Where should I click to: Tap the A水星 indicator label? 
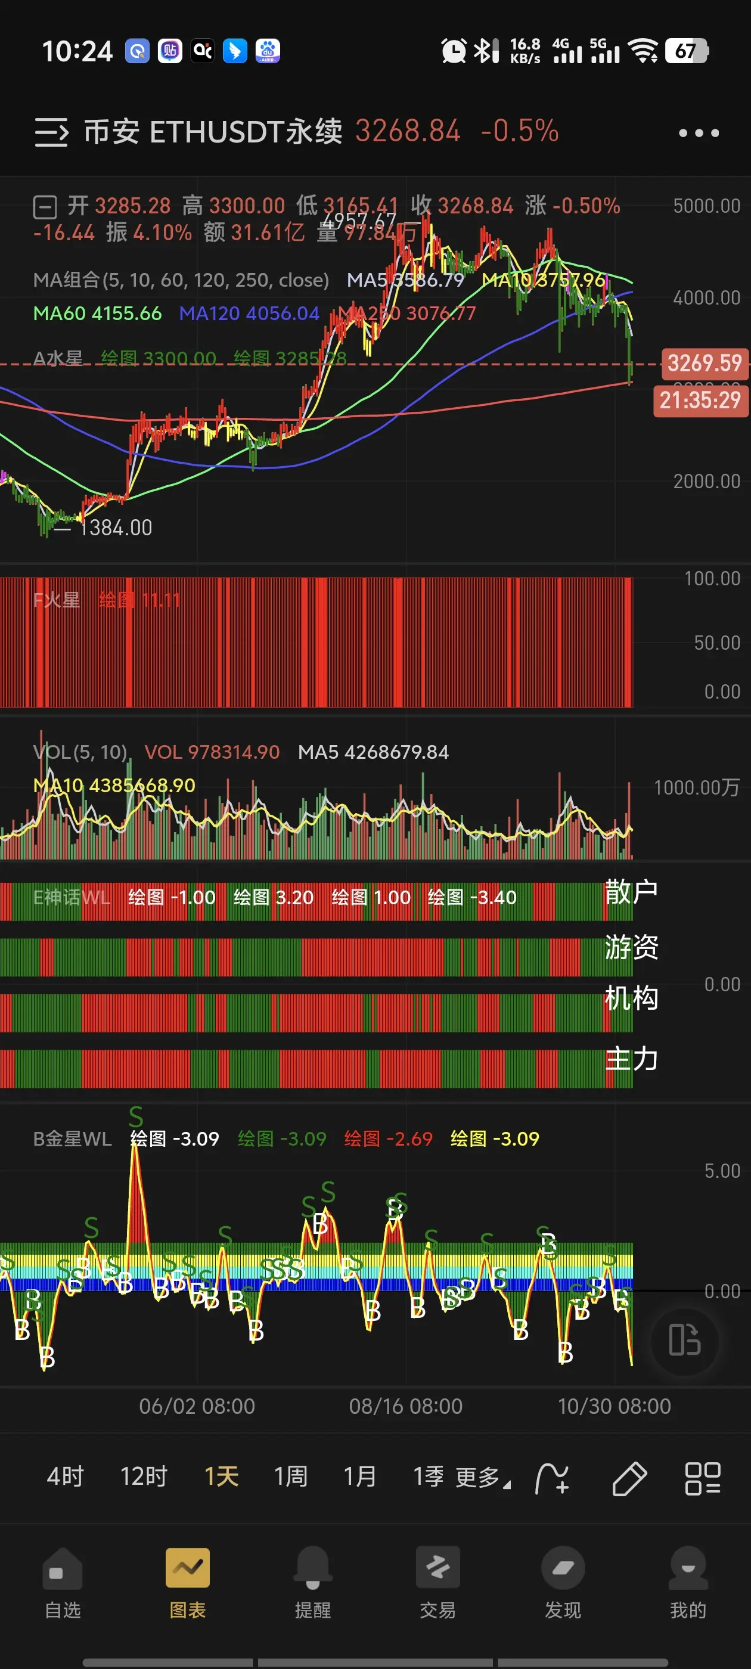tap(58, 358)
